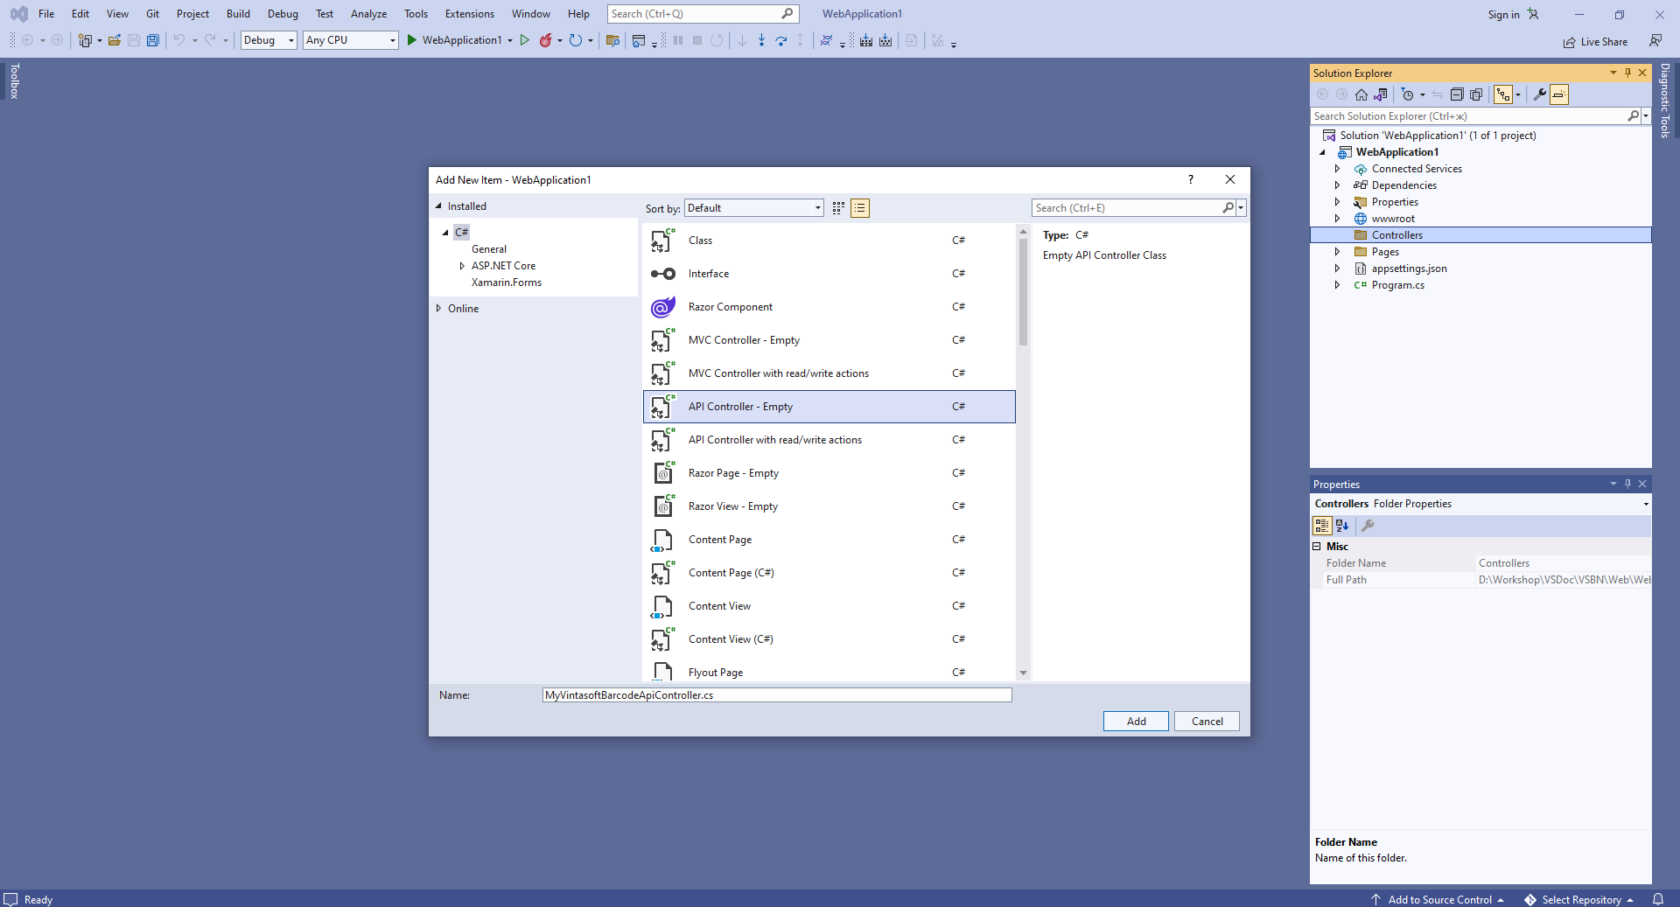Open the File menu
The image size is (1680, 907).
pos(46,14)
